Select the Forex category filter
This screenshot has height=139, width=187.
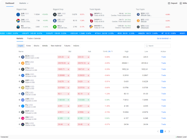28,46
